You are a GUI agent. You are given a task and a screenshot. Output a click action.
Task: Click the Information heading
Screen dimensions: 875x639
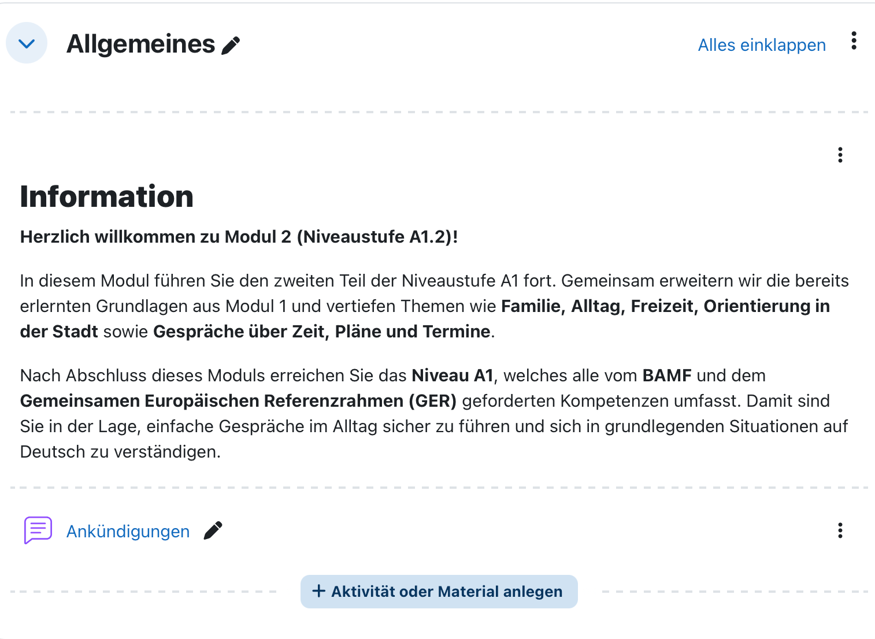tap(106, 196)
